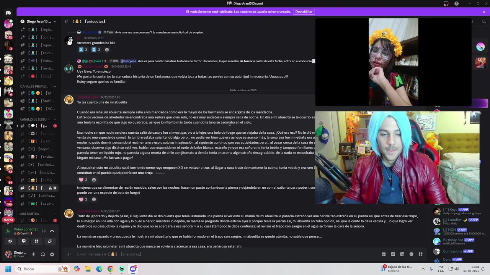Click Deshabilitar streamer mode button

tap(304, 12)
